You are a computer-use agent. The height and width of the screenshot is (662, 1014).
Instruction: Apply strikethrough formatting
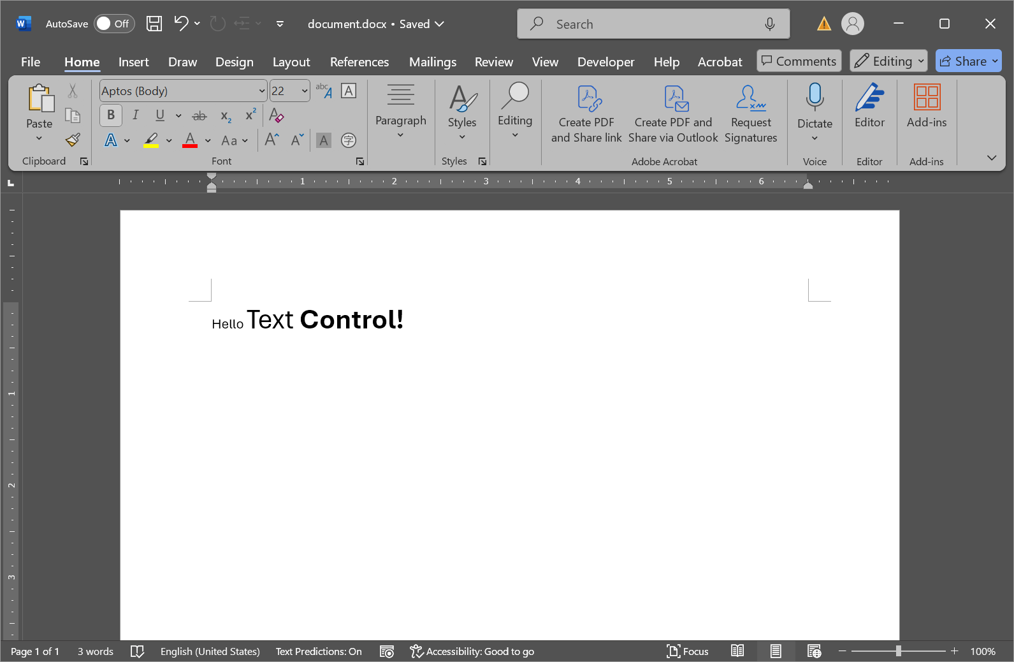pyautogui.click(x=199, y=115)
